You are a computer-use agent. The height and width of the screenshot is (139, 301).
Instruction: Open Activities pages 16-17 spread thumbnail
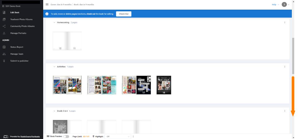tap(136, 85)
